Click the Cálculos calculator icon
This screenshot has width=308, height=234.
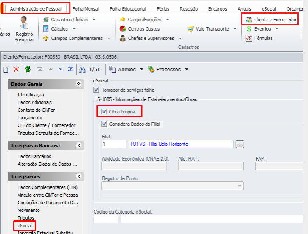[46, 29]
